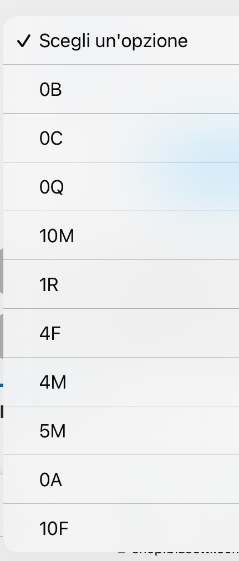The width and height of the screenshot is (239, 561).
Task: Choose option 0B from the list
Action: point(121,89)
